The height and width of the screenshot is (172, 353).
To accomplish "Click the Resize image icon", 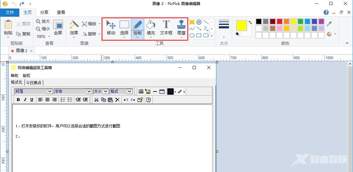I will coord(84,24).
